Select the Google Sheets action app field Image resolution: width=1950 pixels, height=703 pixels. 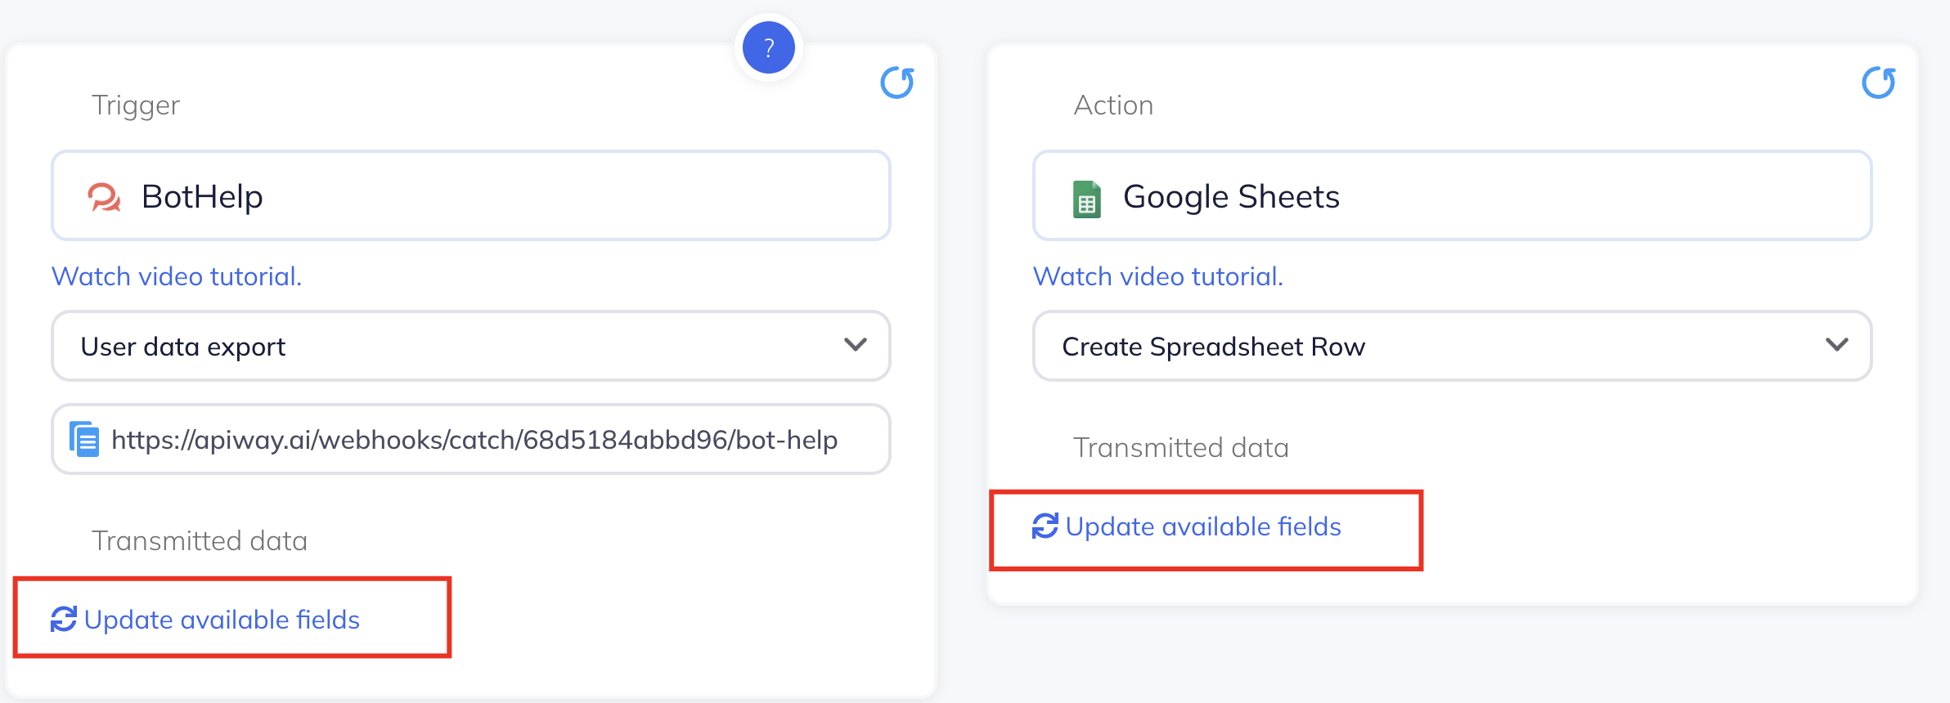point(1452,196)
